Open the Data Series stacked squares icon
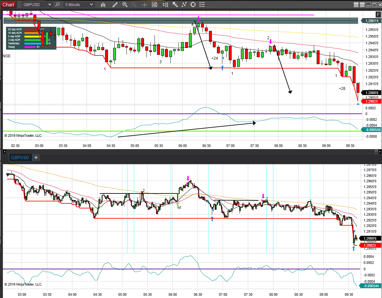This screenshot has height=298, width=382. click(175, 4)
